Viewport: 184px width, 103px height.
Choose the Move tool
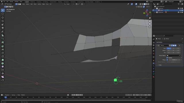(3, 17)
